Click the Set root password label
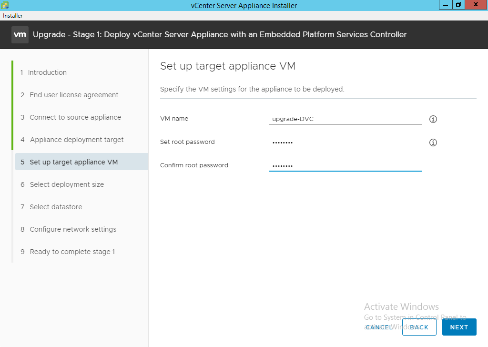488x347 pixels. point(187,142)
